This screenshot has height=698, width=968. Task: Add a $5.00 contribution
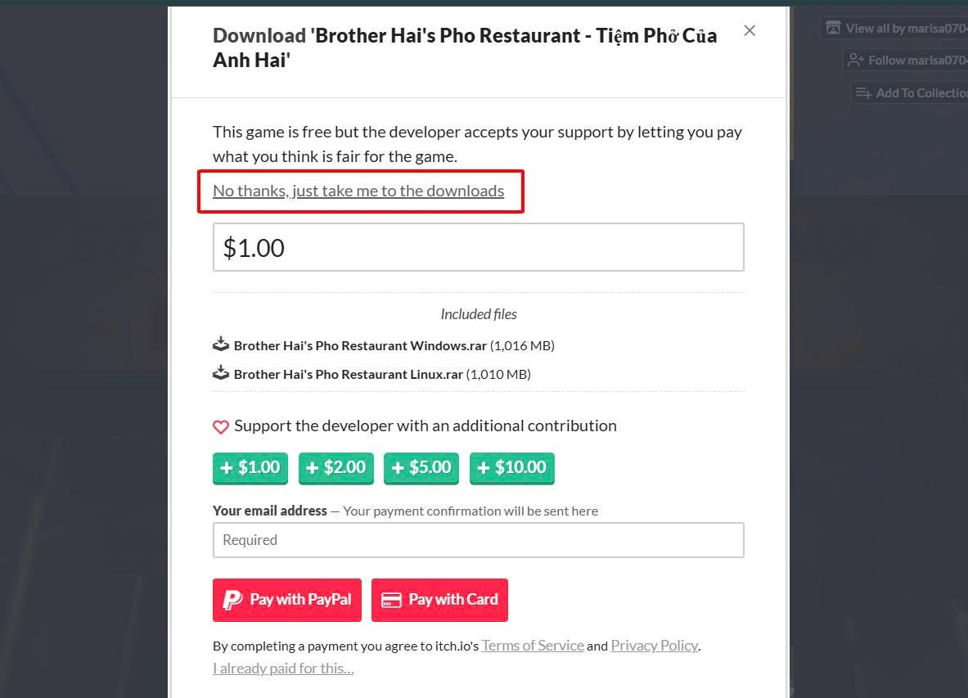[421, 467]
